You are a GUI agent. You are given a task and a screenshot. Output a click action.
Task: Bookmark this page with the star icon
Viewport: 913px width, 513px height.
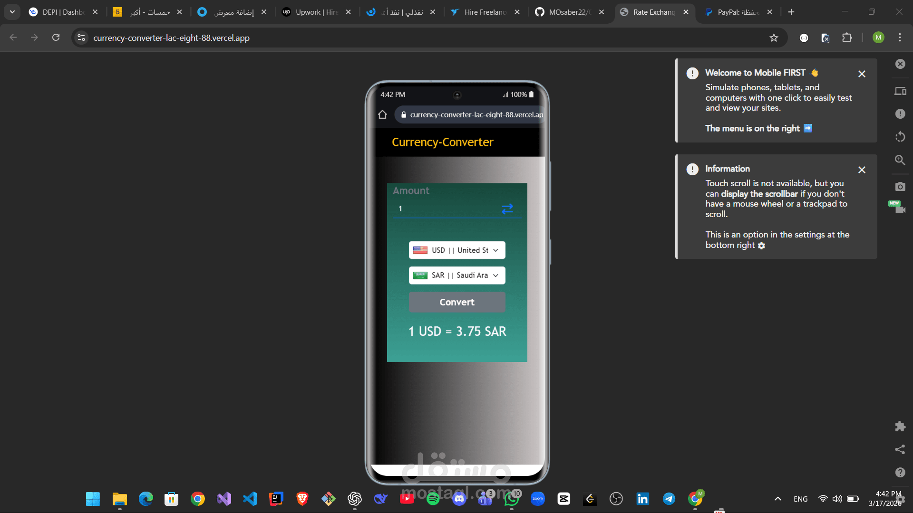[x=774, y=38]
